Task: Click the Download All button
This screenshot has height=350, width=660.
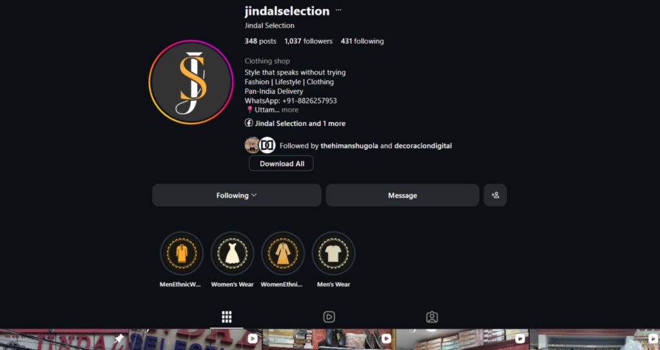Action: (281, 163)
